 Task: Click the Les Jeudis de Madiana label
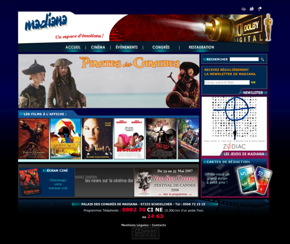pyautogui.click(x=244, y=154)
